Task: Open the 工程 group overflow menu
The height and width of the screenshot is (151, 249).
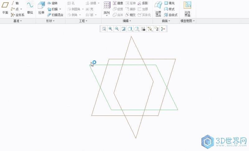Action: pos(83,21)
